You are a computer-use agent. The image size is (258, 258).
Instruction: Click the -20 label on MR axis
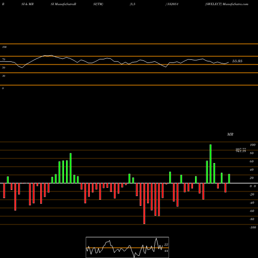[252, 195]
